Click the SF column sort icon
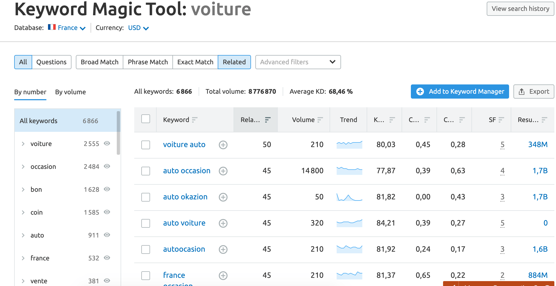Image resolution: width=556 pixels, height=286 pixels. pyautogui.click(x=501, y=120)
